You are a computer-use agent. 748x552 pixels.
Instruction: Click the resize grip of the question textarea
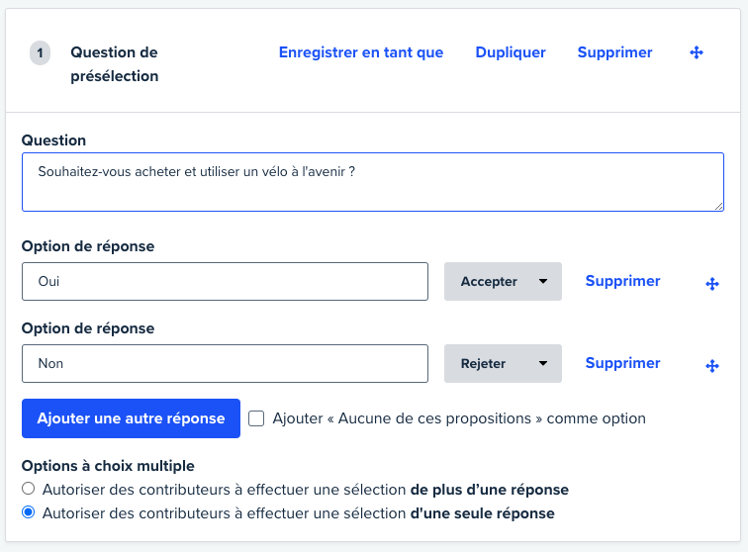coord(718,206)
